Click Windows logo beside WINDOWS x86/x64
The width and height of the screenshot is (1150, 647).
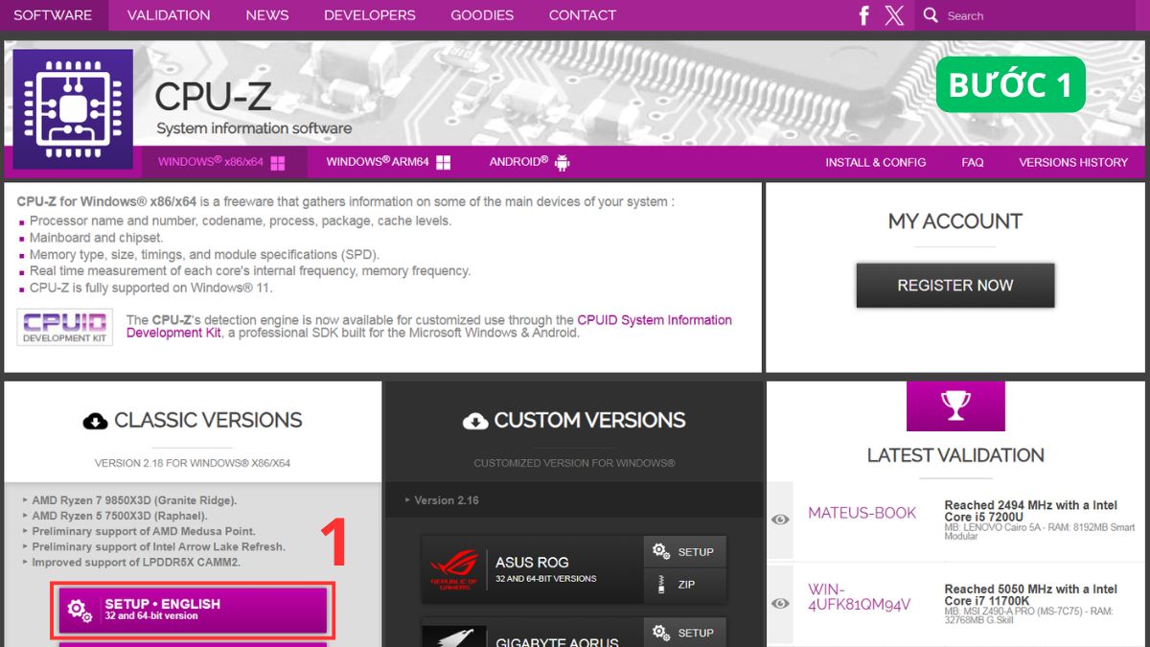click(x=278, y=163)
